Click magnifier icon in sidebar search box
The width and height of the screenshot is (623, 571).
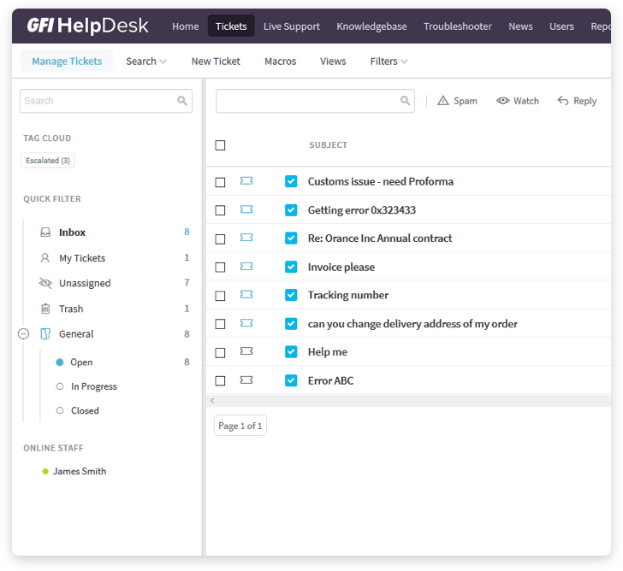[x=182, y=101]
